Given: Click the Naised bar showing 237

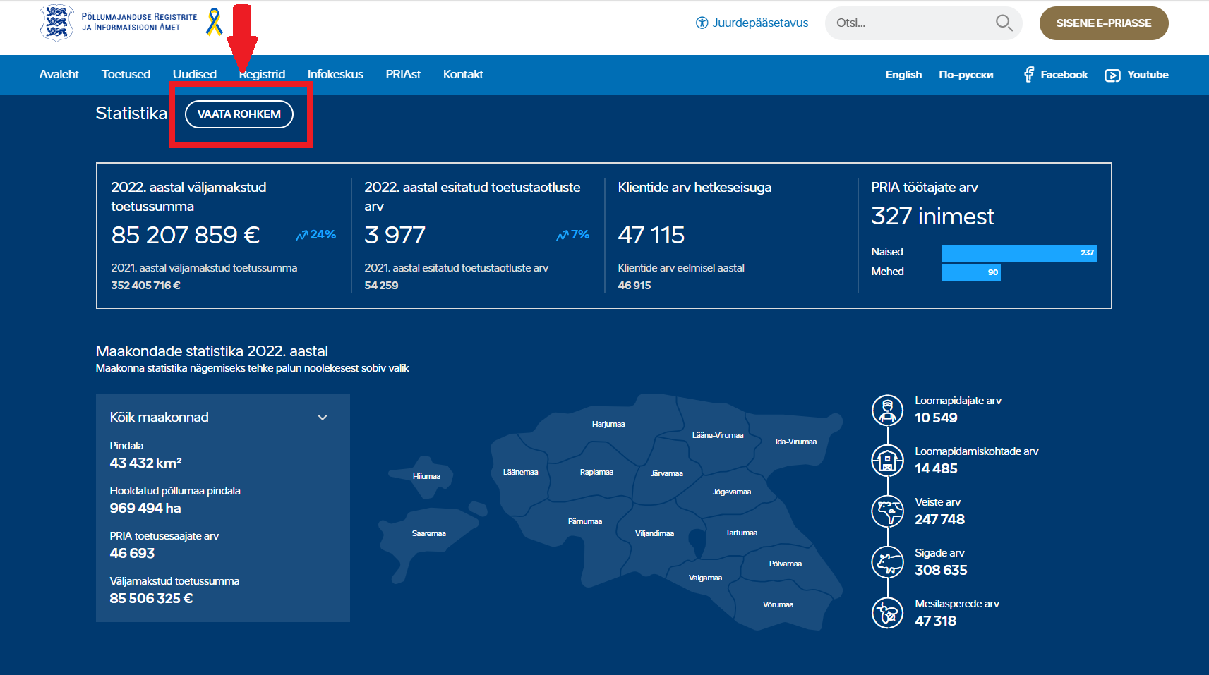Looking at the screenshot, I should 1019,253.
